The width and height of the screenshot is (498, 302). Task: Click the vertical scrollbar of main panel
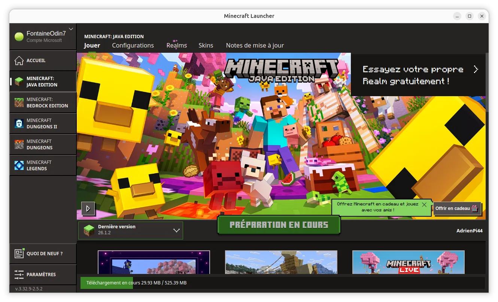pyautogui.click(x=487, y=82)
